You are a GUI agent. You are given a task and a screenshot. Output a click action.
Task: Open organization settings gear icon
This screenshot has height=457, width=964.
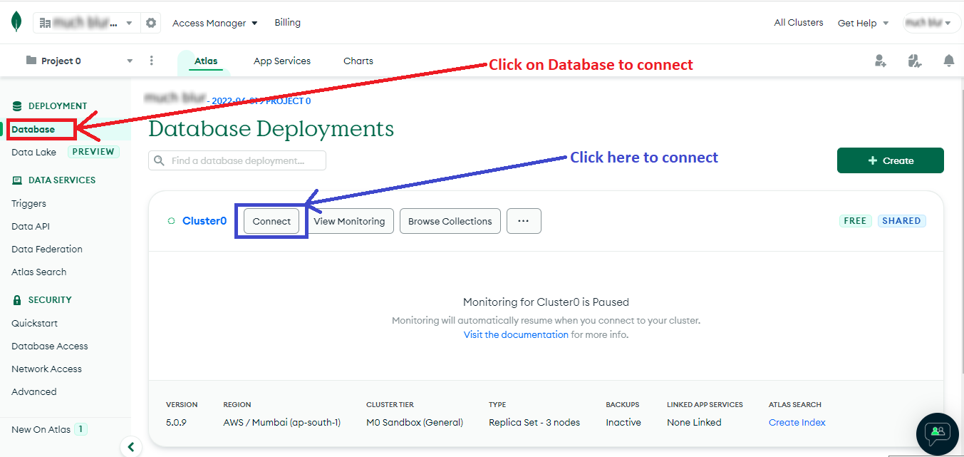(151, 23)
